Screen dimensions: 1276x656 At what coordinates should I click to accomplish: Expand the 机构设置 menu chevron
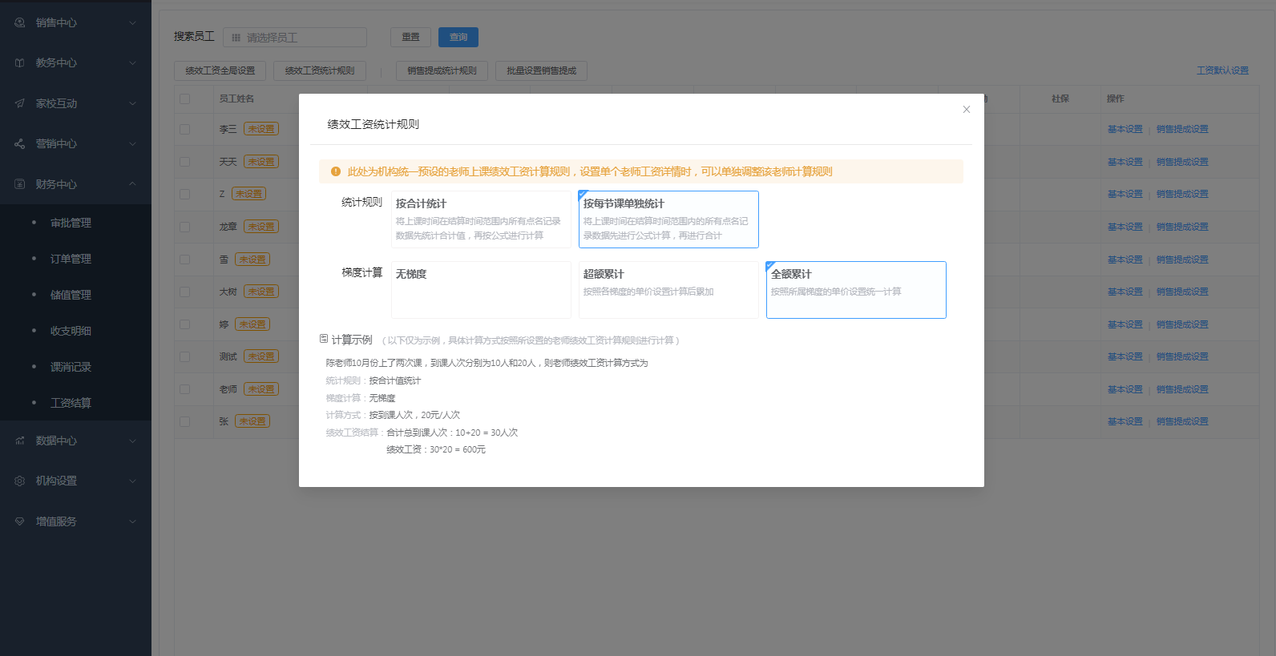coord(133,481)
